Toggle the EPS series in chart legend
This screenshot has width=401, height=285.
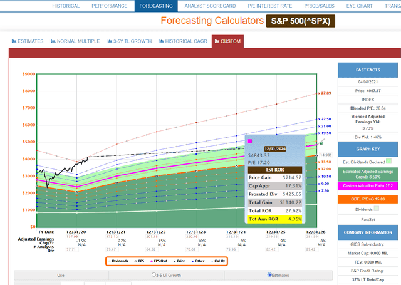pyautogui.click(x=139, y=261)
